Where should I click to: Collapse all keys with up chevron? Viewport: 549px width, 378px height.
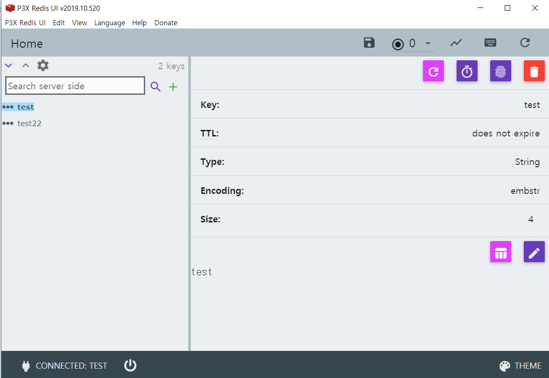click(26, 65)
